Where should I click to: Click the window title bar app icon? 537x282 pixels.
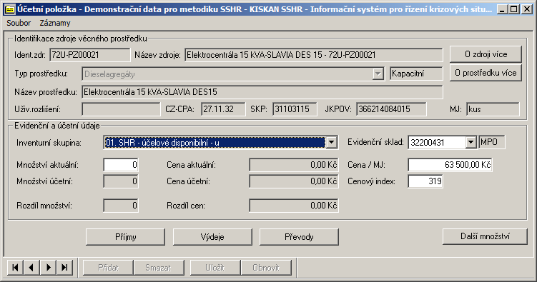pos(10,9)
